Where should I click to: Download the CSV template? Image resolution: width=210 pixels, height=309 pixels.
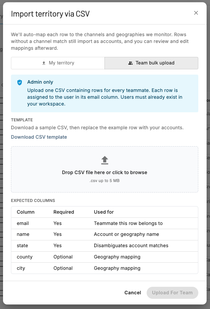(x=39, y=137)
